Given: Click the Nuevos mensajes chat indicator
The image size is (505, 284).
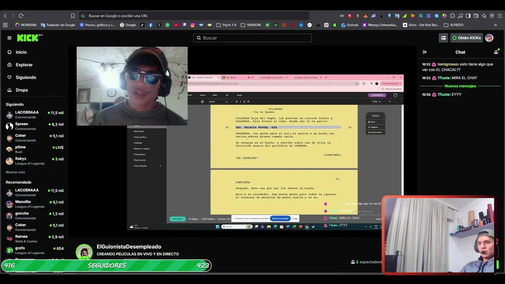Looking at the screenshot, I should pos(460,86).
